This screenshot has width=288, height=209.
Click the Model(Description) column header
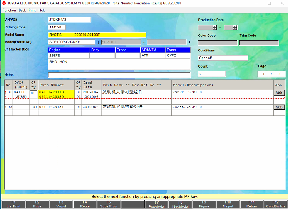tap(223, 85)
